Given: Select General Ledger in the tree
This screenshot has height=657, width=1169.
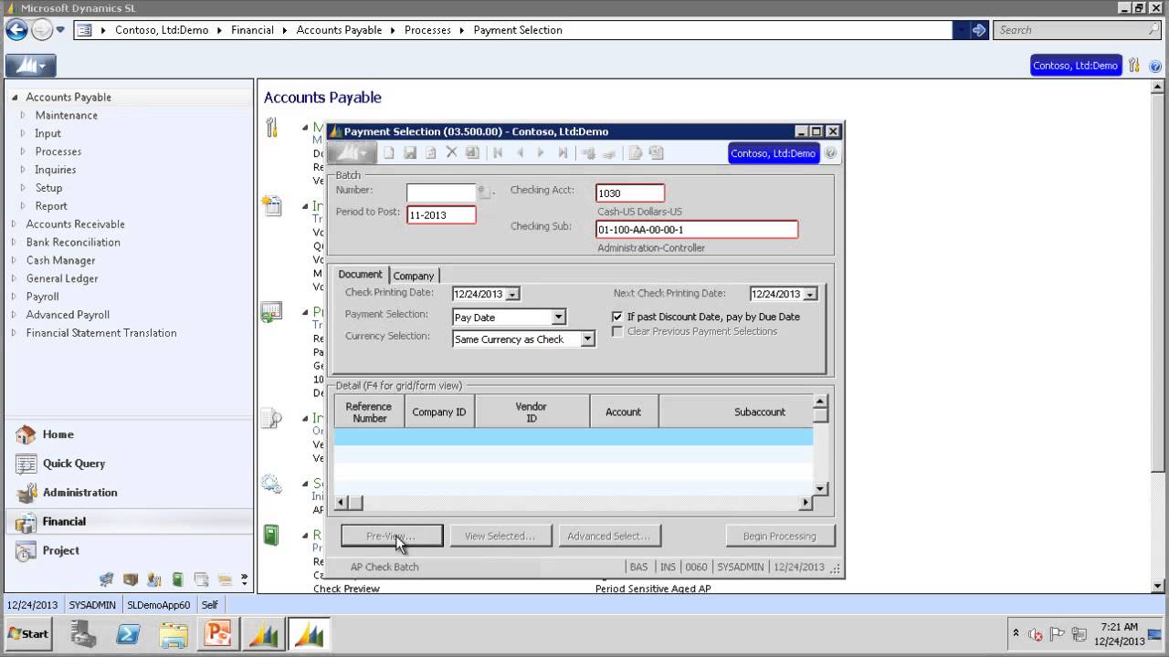Looking at the screenshot, I should [x=62, y=278].
